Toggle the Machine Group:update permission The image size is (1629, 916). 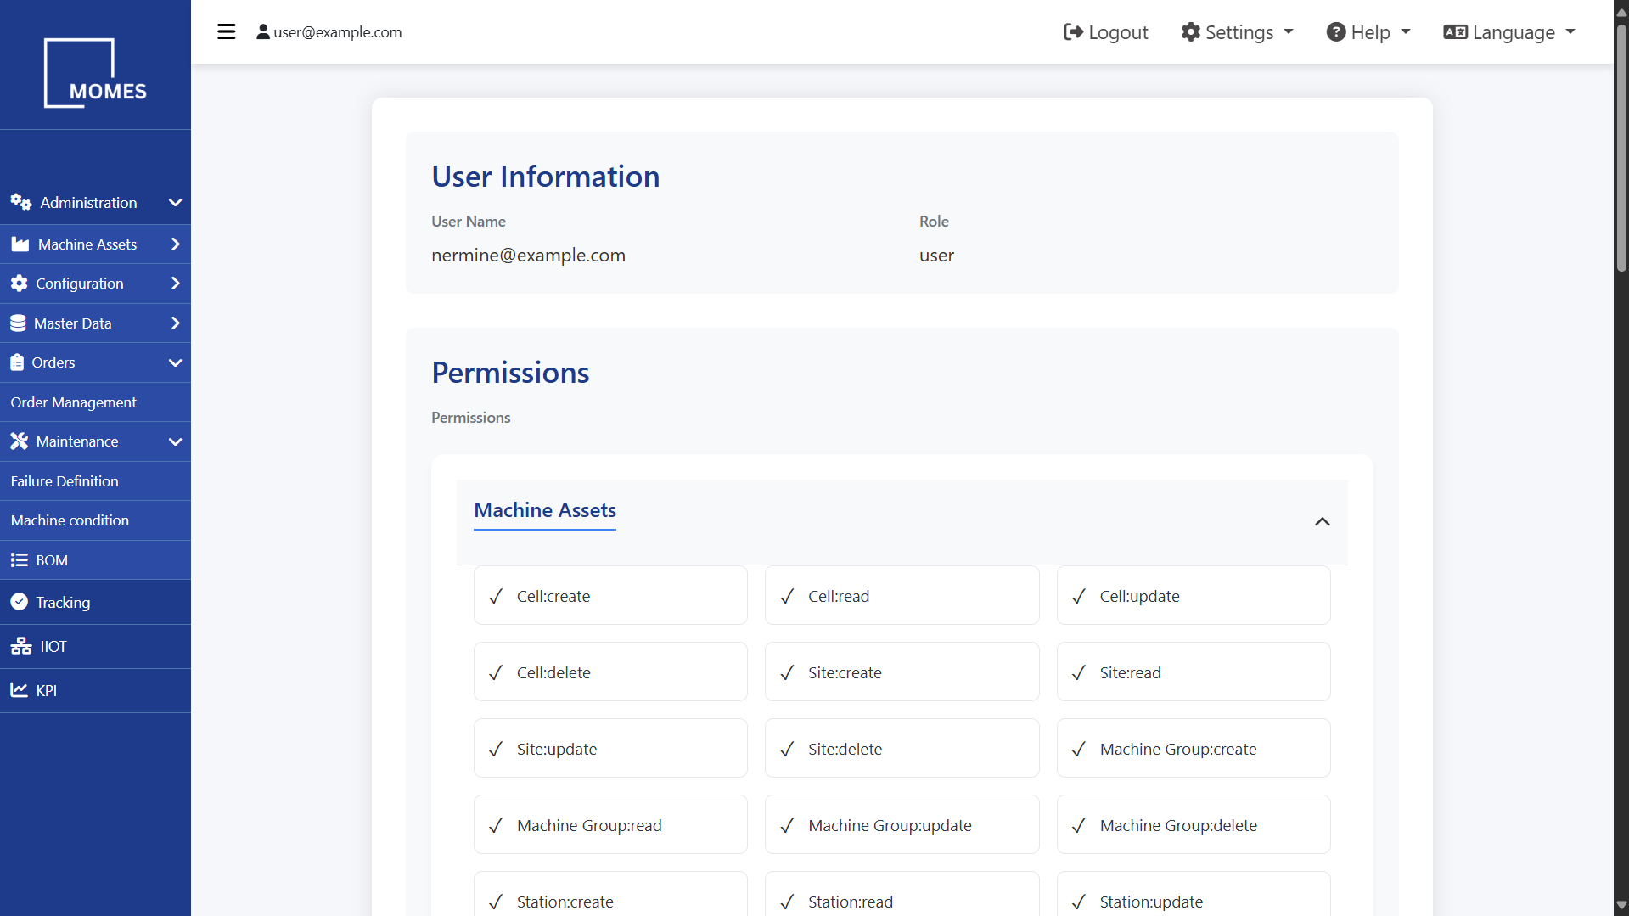point(902,824)
